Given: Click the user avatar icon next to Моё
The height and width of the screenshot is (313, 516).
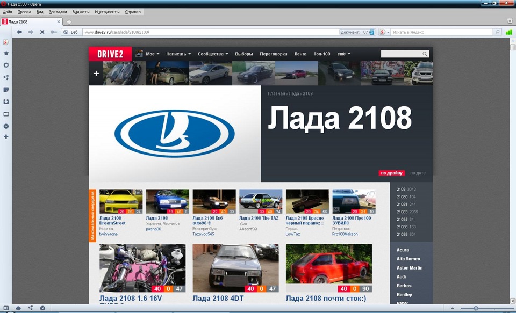Looking at the screenshot, I should [139, 54].
